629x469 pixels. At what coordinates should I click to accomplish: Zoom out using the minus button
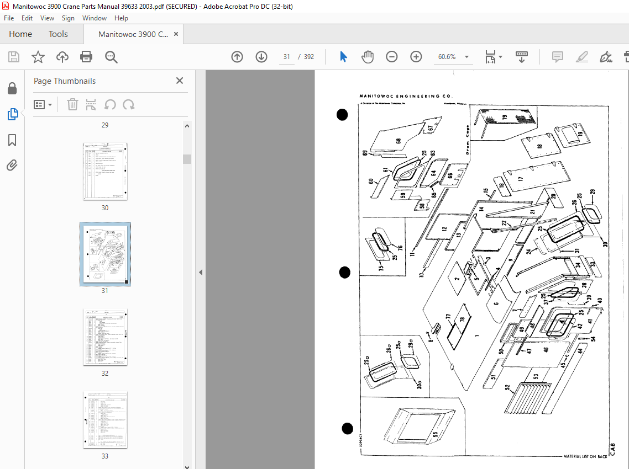click(x=392, y=57)
